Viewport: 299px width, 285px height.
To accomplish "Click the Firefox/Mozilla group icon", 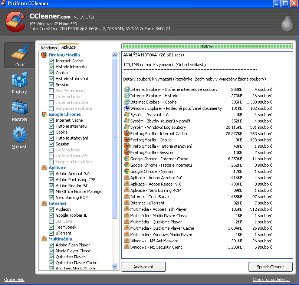I will pos(44,55).
